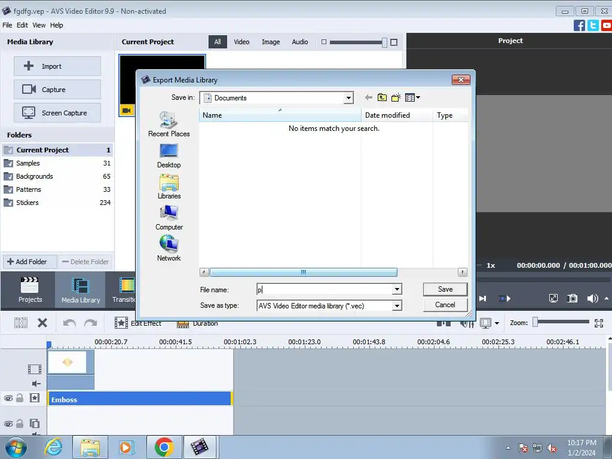Screen dimensions: 612x459
Task: Open the Facebook link icon
Action: [579, 25]
